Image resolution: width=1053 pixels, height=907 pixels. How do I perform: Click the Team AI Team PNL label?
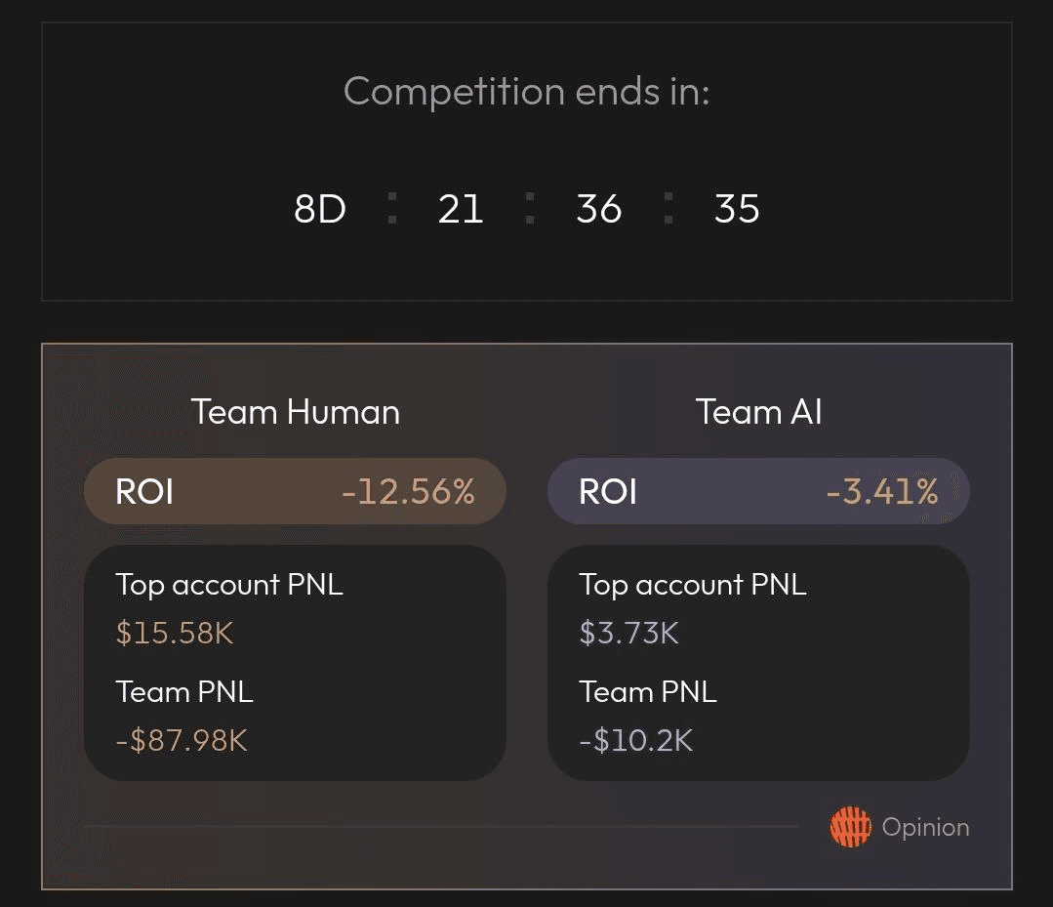648,692
